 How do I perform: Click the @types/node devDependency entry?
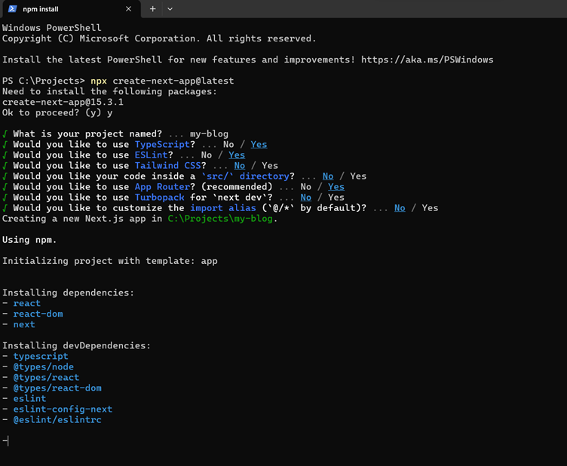[43, 367]
